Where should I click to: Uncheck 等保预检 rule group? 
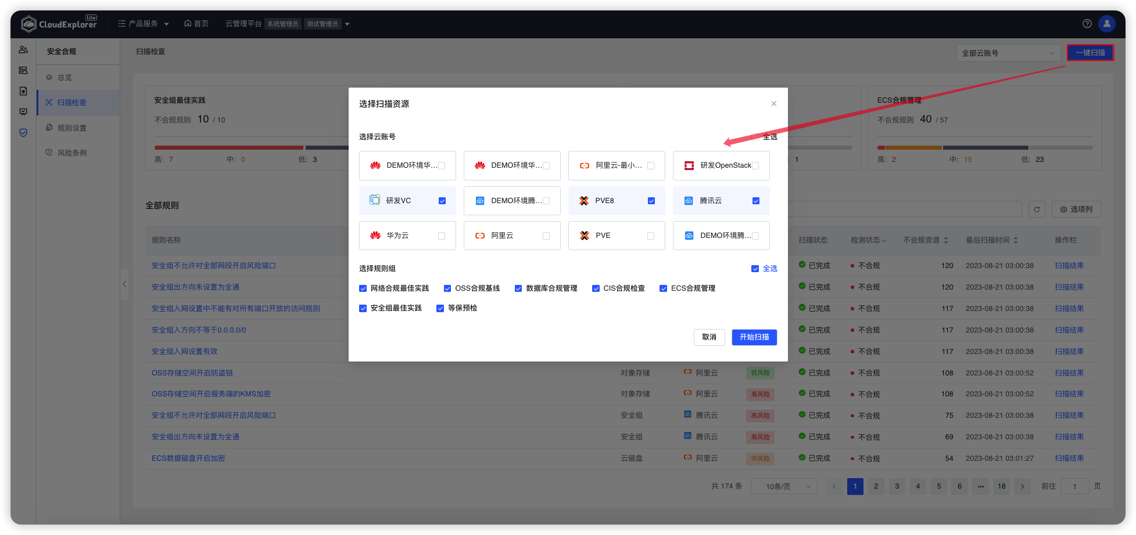(440, 308)
